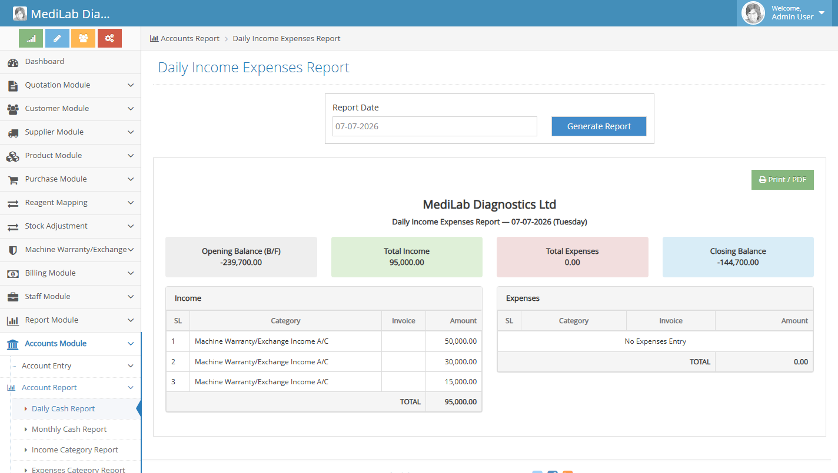
Task: Click the green signal bars shortcut icon
Action: [x=31, y=38]
